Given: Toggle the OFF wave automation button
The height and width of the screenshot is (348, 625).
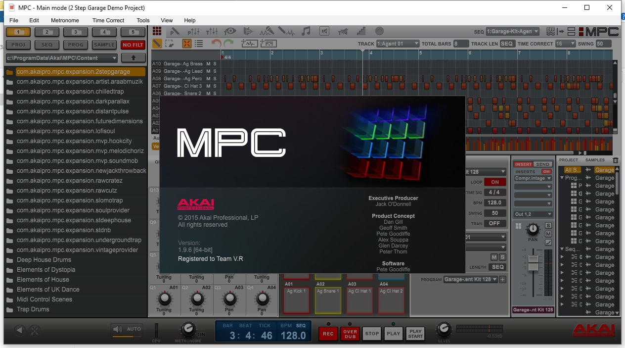Looking at the screenshot, I should [550, 31].
